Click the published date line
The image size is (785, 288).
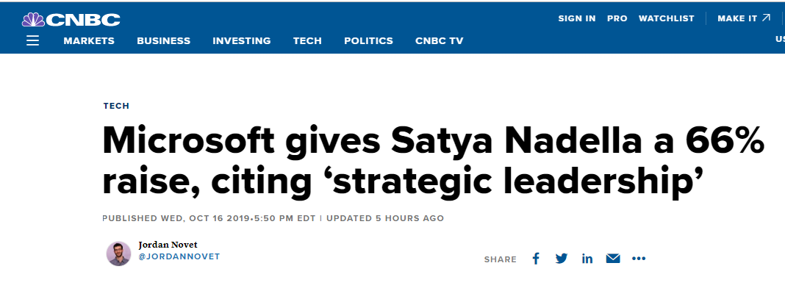[273, 218]
